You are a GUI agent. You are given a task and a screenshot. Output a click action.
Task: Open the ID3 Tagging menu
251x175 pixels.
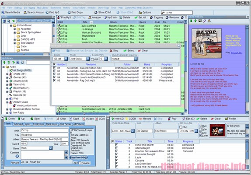click(x=29, y=8)
